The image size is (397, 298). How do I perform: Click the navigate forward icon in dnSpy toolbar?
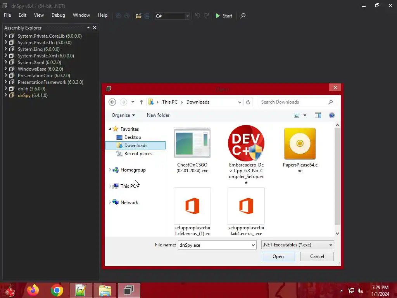pyautogui.click(x=127, y=16)
